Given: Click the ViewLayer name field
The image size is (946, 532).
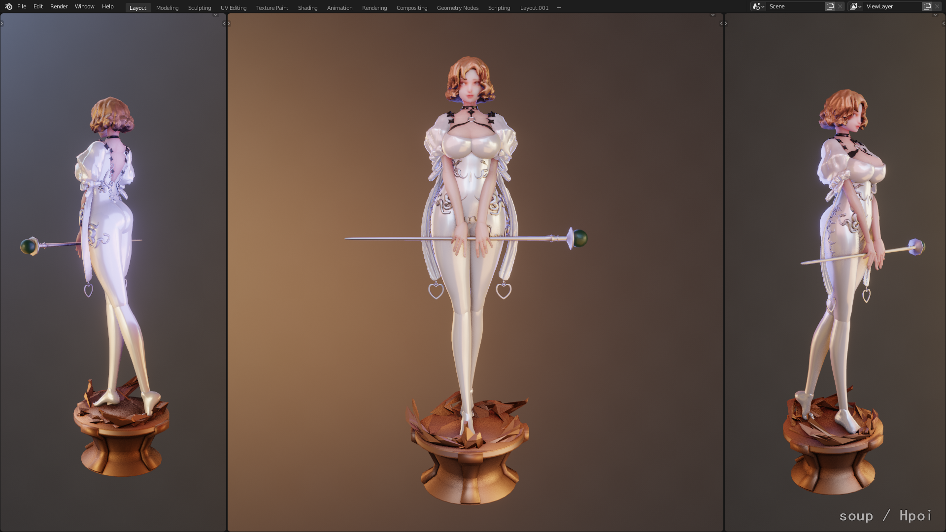Looking at the screenshot, I should 892,6.
